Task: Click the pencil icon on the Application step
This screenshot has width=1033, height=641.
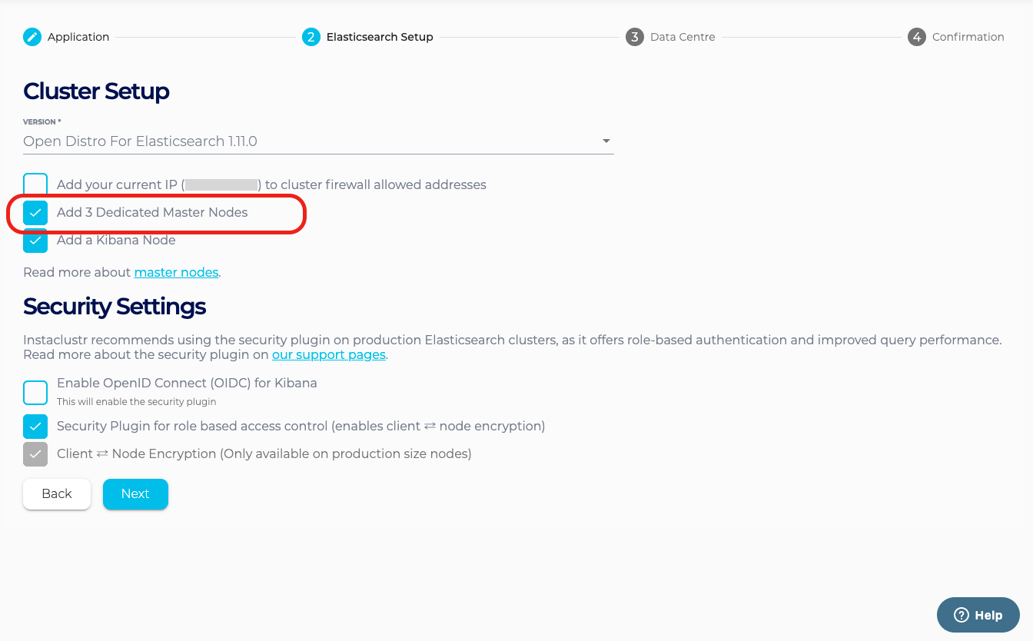Action: point(32,36)
